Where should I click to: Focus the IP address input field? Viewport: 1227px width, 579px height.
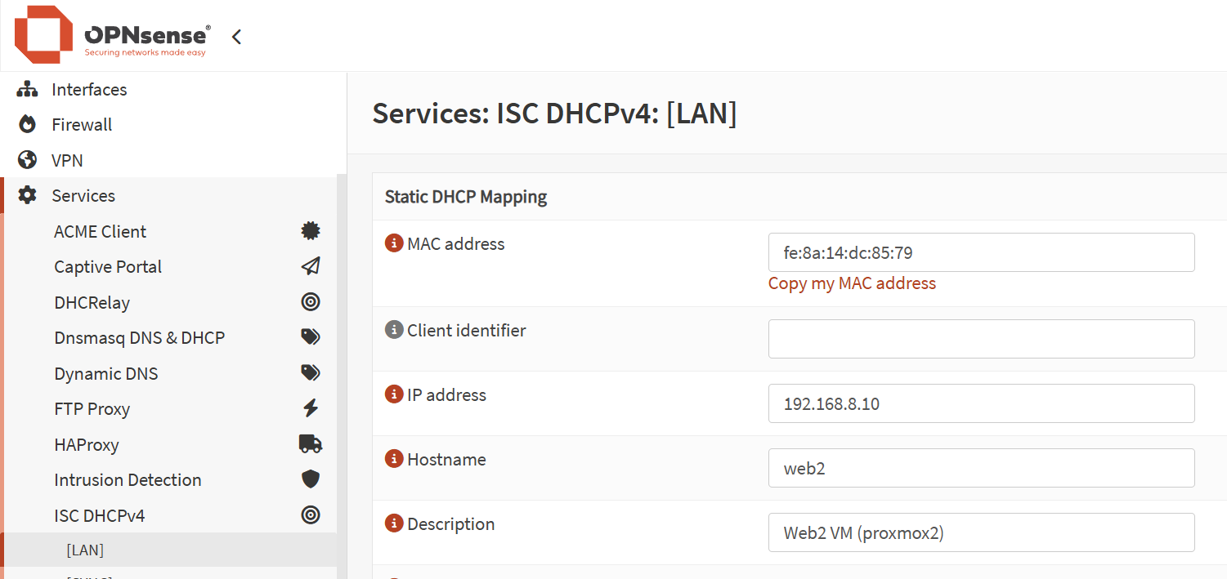[x=981, y=403]
